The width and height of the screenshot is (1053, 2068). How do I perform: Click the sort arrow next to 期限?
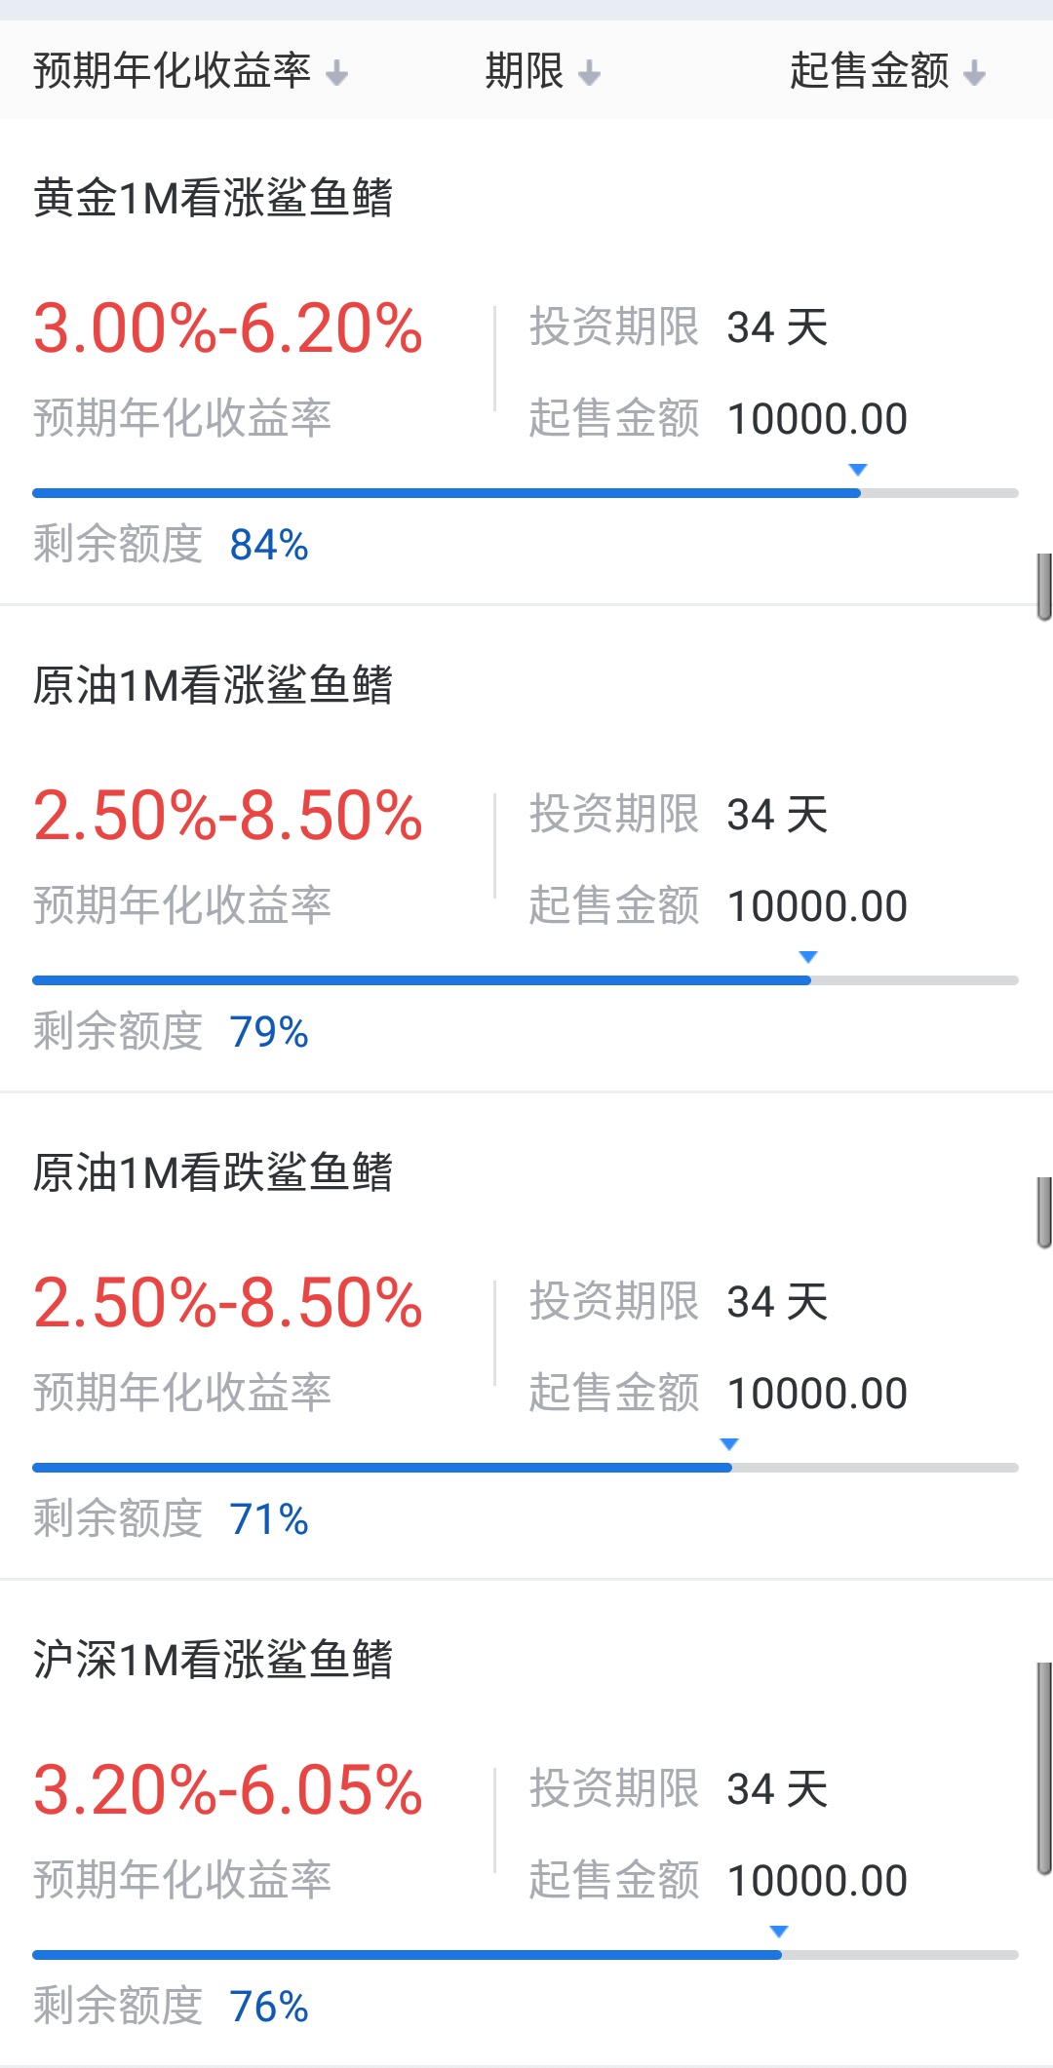coord(589,73)
